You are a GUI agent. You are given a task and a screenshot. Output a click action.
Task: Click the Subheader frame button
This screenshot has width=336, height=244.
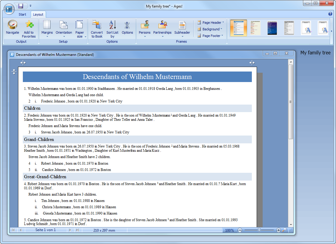tap(182, 29)
